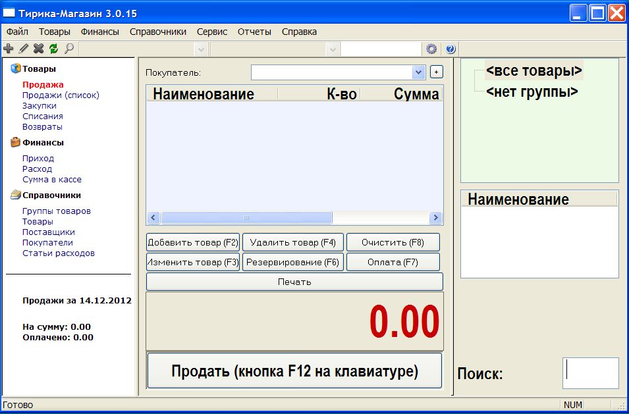
Task: Open Продажа in the sidebar
Action: [43, 84]
